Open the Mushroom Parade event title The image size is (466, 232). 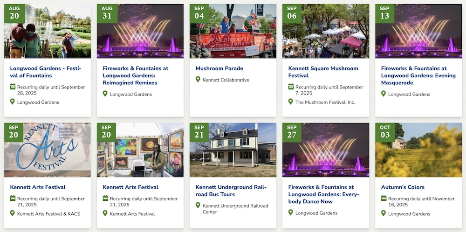pos(219,68)
